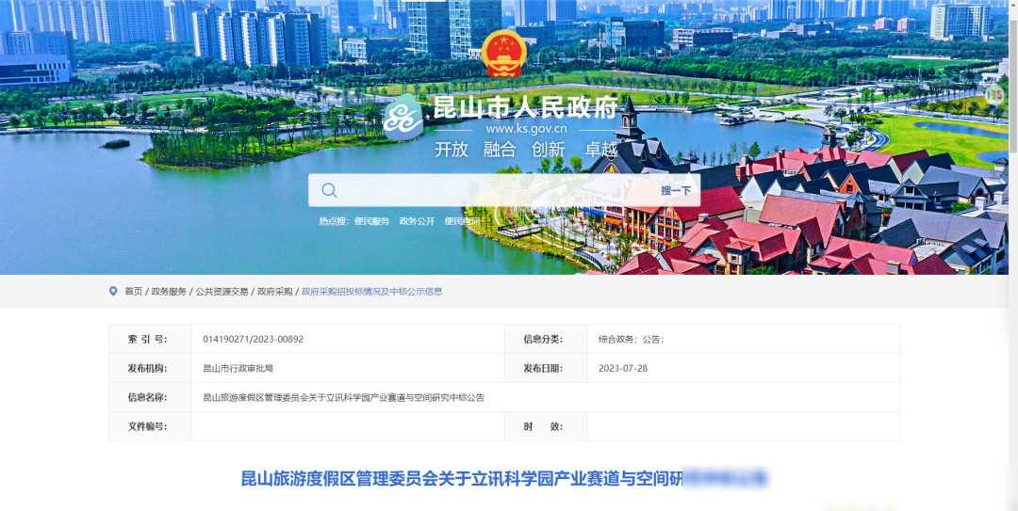
Task: Open 政府采购招投标情况及中标公示信息 breadcrumb link
Action: [x=372, y=292]
